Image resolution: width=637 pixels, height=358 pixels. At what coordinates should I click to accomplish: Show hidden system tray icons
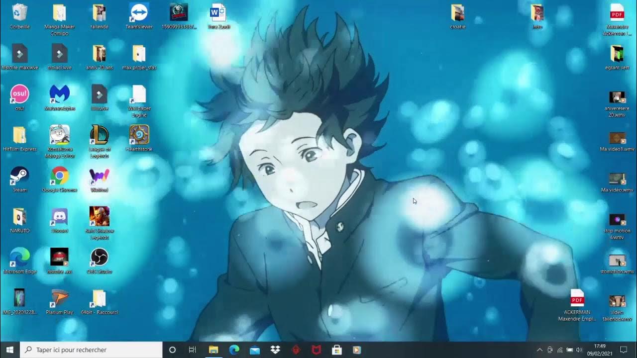tap(539, 350)
